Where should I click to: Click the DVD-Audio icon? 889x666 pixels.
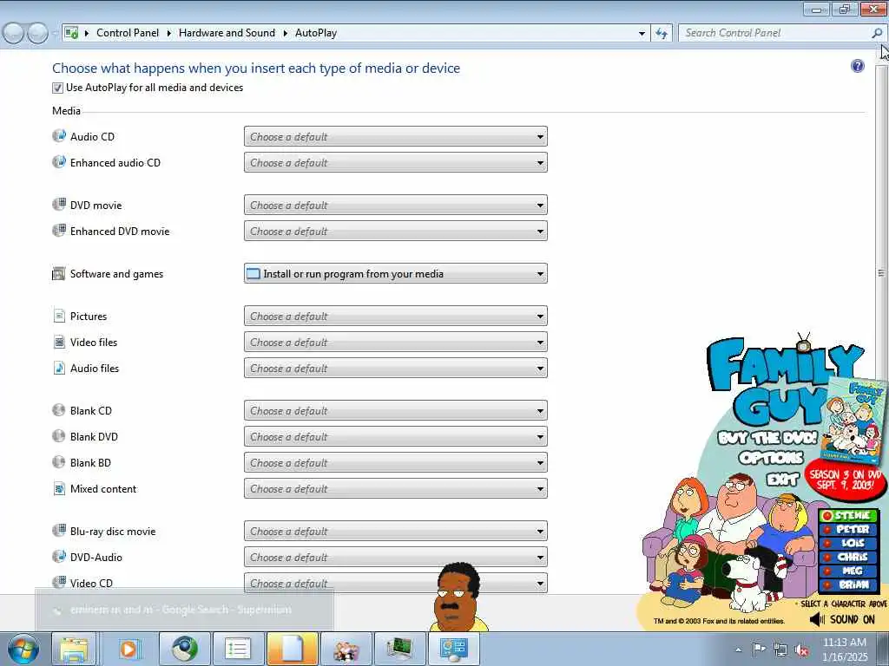click(x=59, y=557)
